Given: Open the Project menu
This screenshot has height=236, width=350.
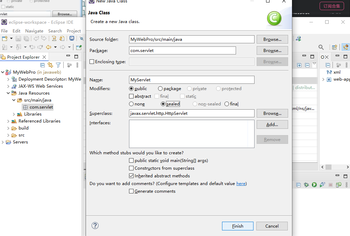Looking at the screenshot, I should pyautogui.click(x=74, y=31).
